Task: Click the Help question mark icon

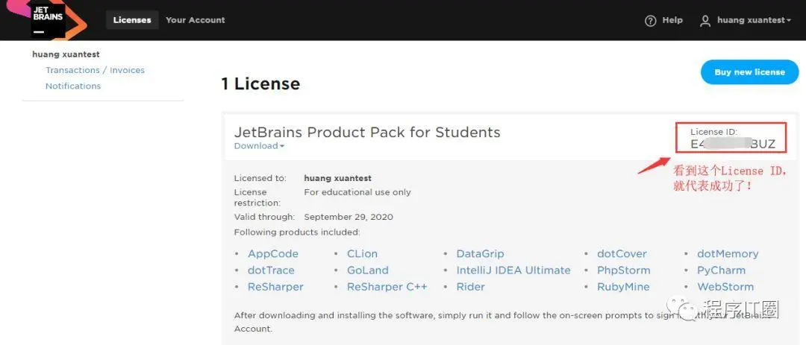Action: click(x=650, y=21)
